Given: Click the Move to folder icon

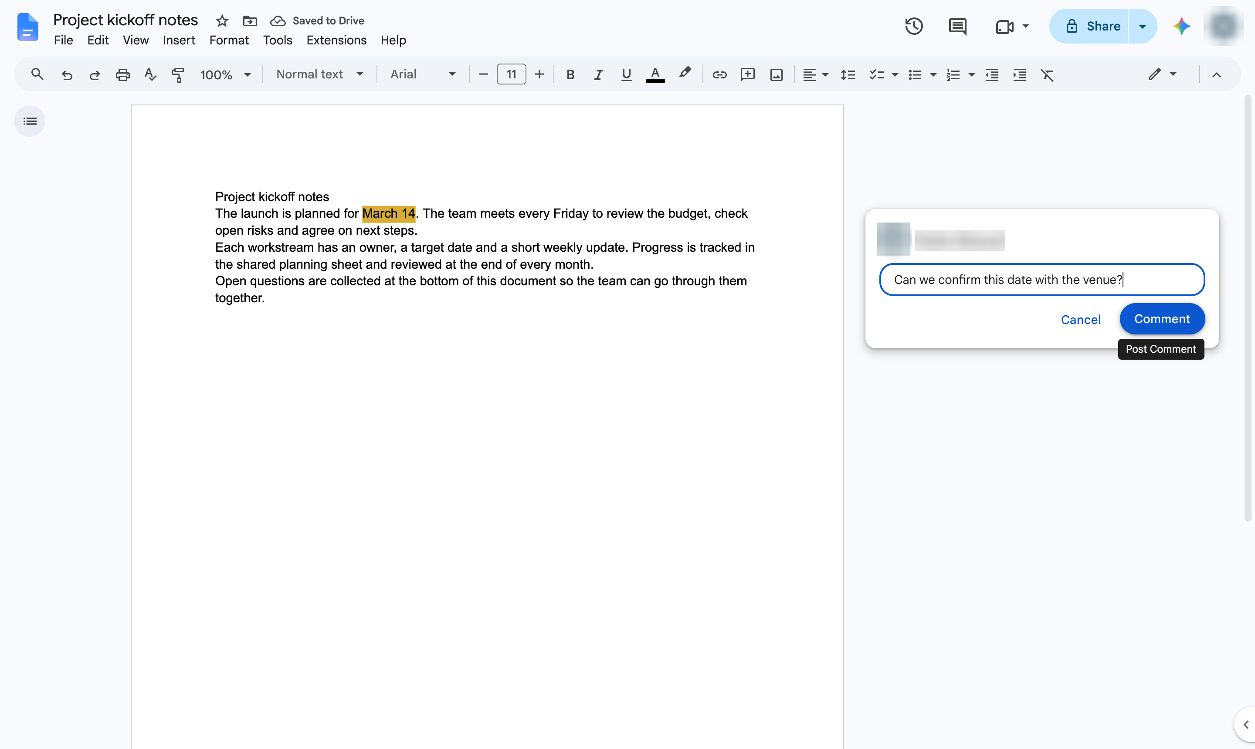Looking at the screenshot, I should [x=250, y=21].
